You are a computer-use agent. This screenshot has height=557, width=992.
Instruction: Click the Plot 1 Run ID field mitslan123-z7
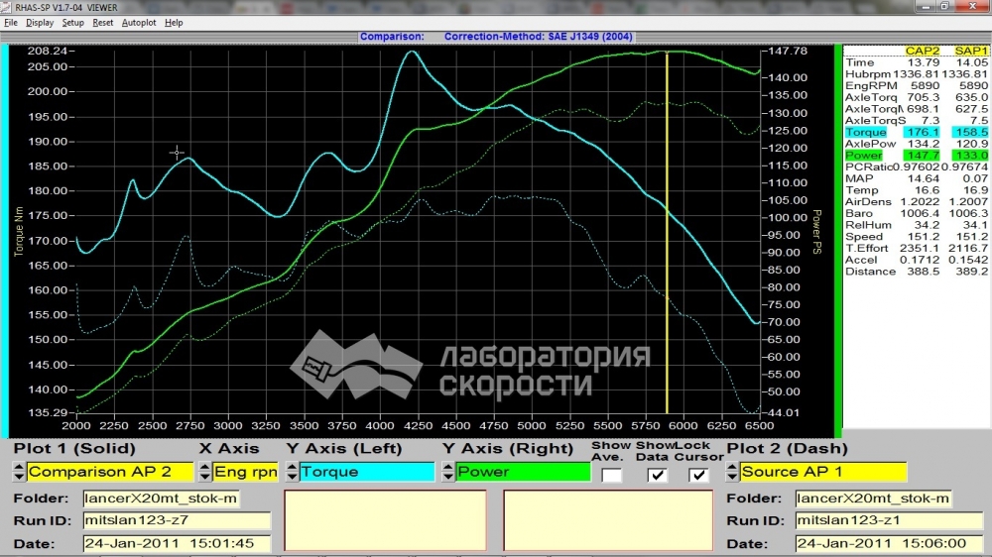tap(177, 520)
